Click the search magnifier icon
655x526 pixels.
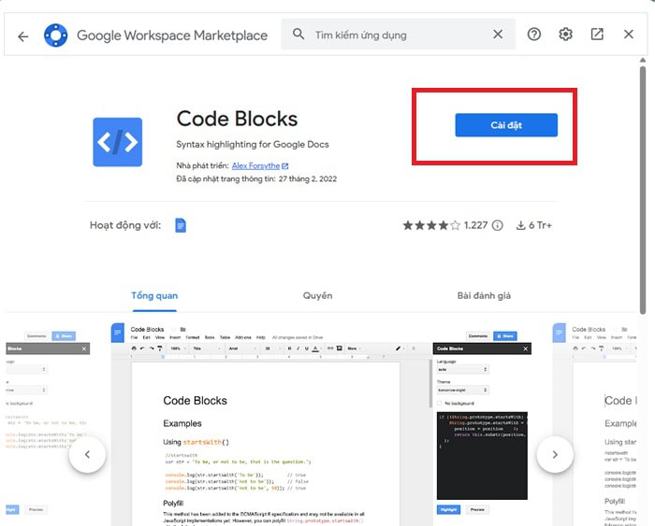298,35
